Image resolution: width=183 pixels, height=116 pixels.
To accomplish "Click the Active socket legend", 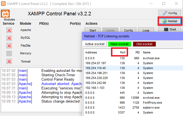I will tap(95, 44).
